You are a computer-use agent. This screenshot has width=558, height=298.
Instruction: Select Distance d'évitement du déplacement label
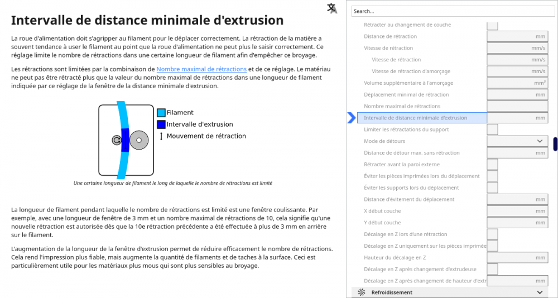point(409,199)
